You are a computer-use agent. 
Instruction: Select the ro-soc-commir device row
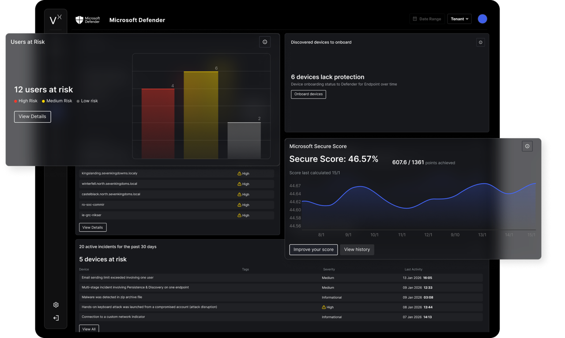[177, 205]
